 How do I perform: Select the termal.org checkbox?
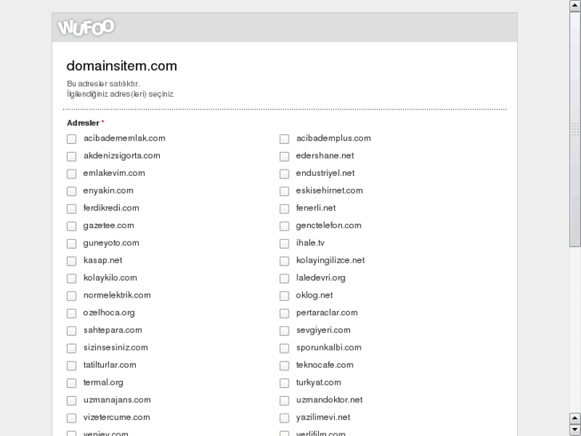(x=72, y=383)
